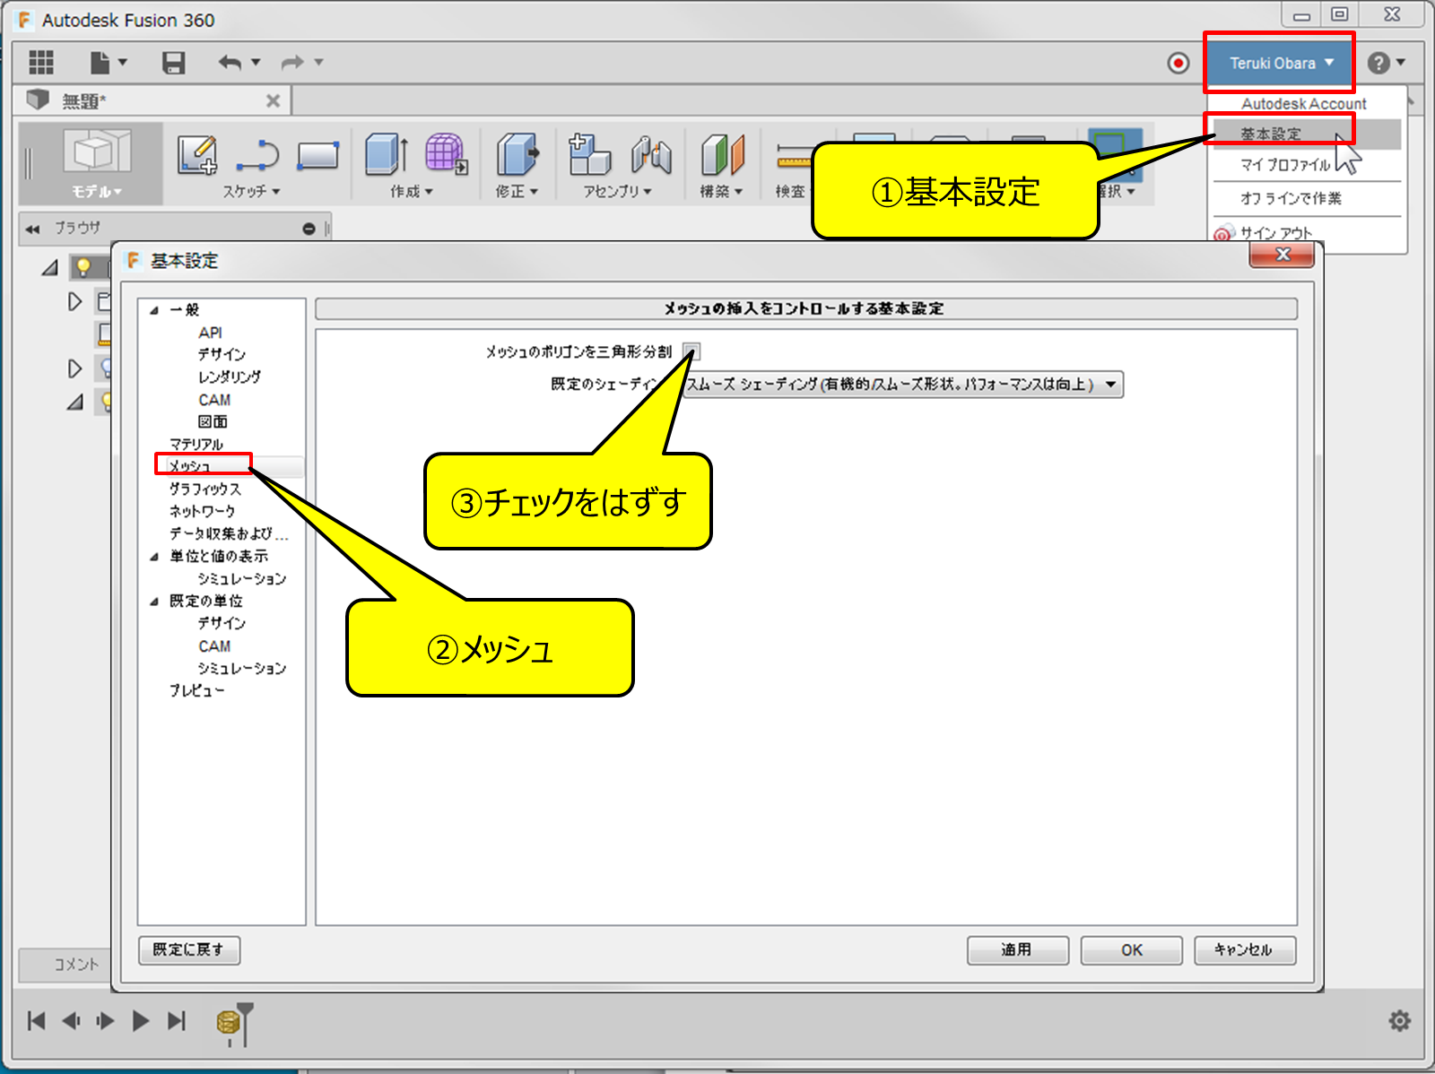Open マテリアル preferences
Image resolution: width=1435 pixels, height=1074 pixels.
[196, 445]
